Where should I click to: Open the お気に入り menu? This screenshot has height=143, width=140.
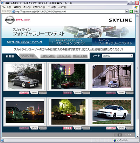39,7
